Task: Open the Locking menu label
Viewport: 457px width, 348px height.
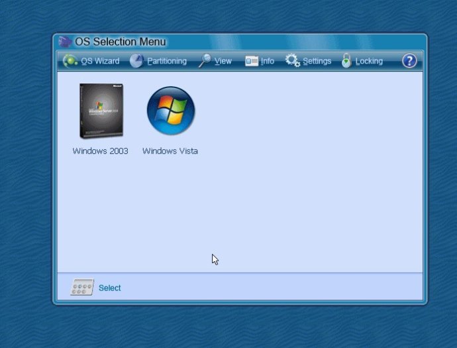Action: [369, 61]
